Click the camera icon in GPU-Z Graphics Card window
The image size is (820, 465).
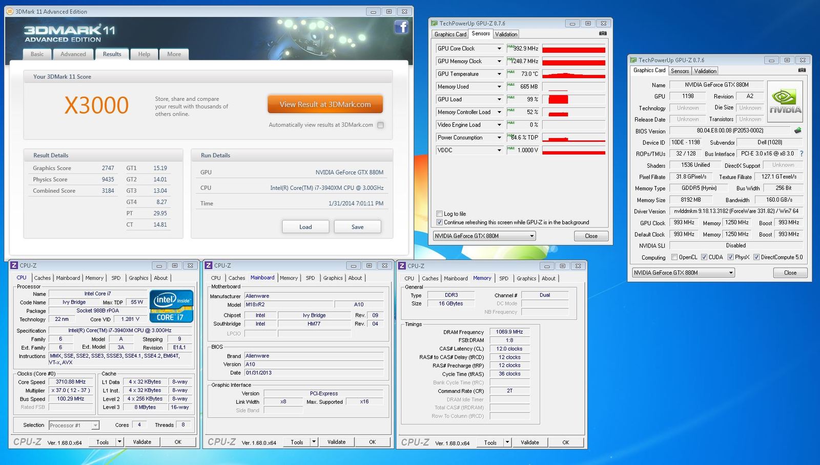click(802, 70)
